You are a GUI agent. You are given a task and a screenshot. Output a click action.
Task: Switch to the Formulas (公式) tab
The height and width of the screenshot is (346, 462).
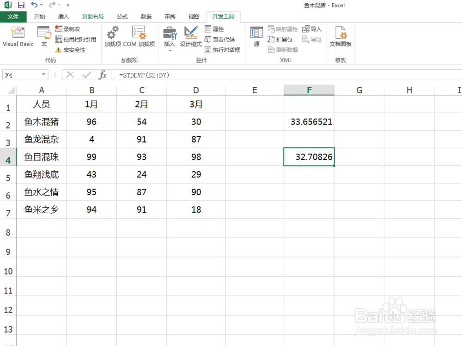tap(122, 17)
